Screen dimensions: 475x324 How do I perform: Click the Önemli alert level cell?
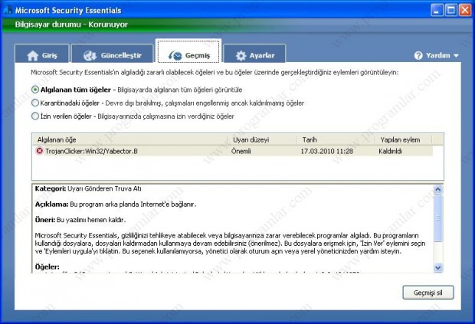(241, 151)
